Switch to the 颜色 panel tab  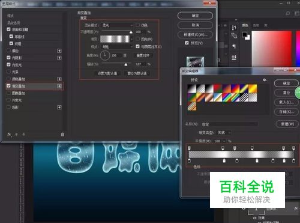click(x=245, y=25)
